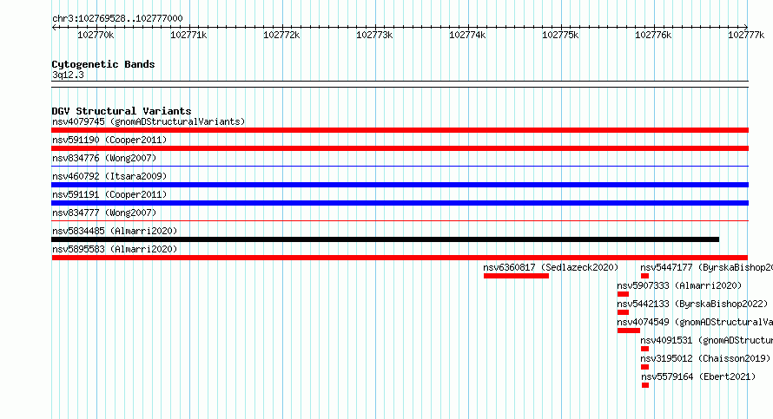
Task: Click small red block under nsv3195012
Action: [x=644, y=367]
